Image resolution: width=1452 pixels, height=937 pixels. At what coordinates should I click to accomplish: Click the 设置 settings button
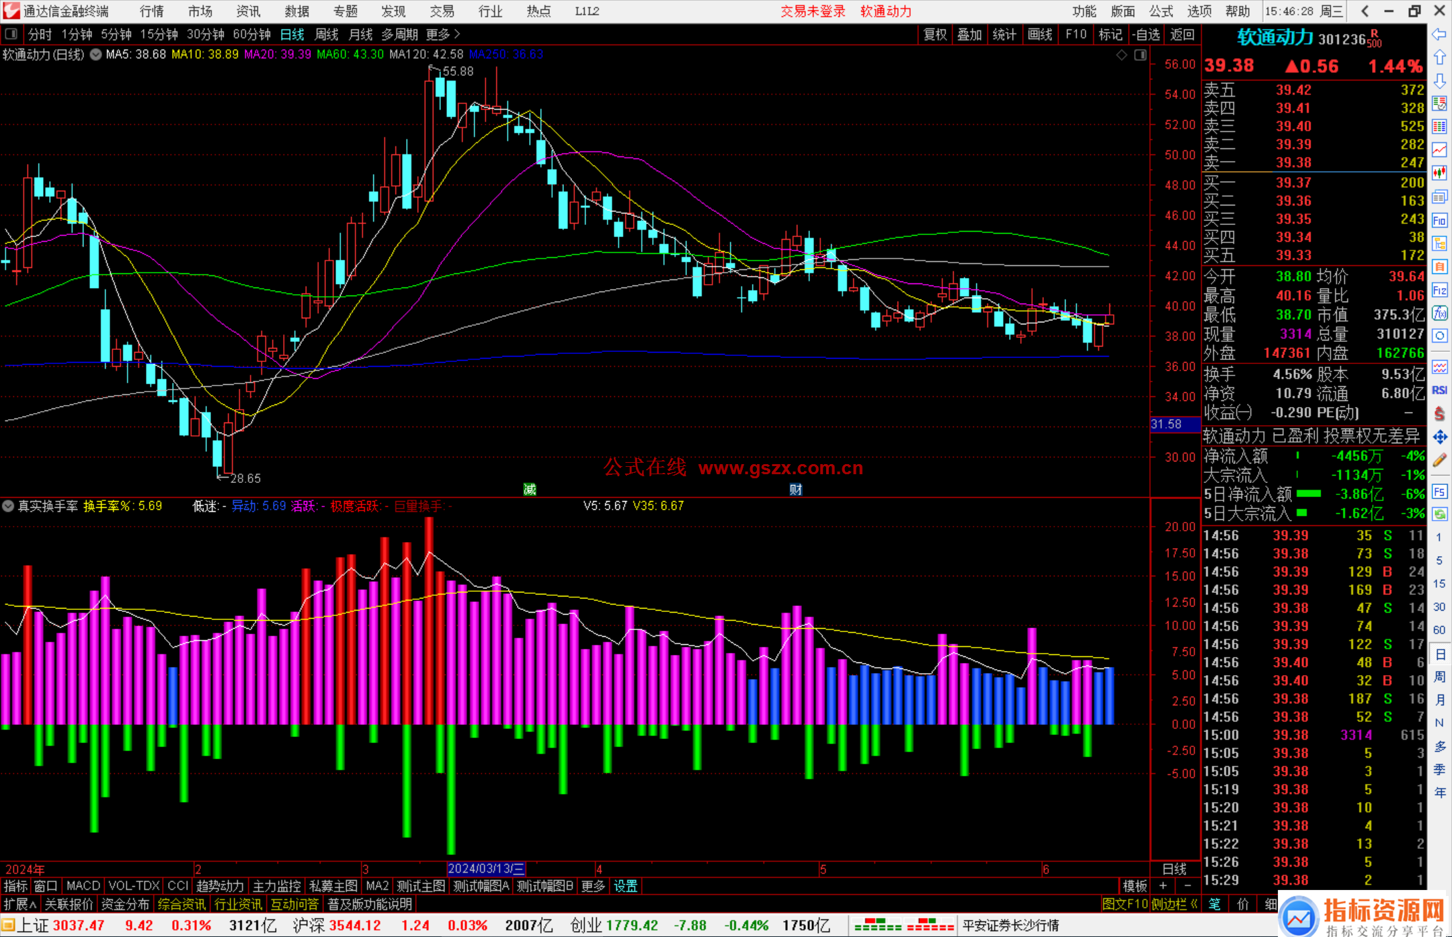626,886
